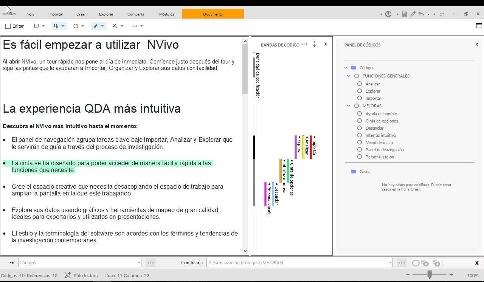Screen dimensions: 484x282
Task: Collapse the MEJORAS node
Action: pos(349,106)
